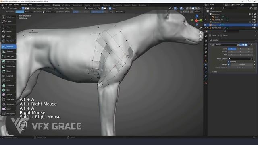Open the File menu
Viewport: 258px width, 145px height.
pyautogui.click(x=6, y=5)
